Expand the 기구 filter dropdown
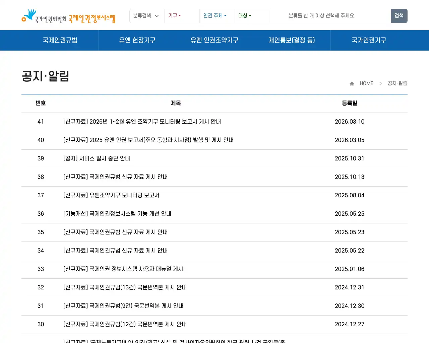The width and height of the screenshot is (429, 343). pos(175,16)
